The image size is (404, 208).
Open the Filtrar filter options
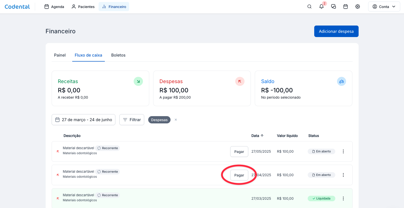pyautogui.click(x=132, y=120)
